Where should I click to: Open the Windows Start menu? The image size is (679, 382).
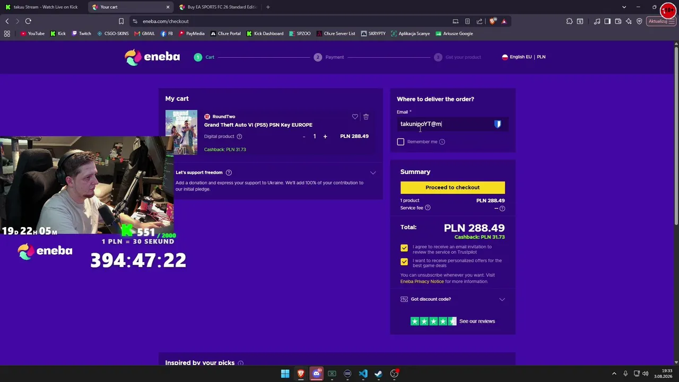point(285,374)
